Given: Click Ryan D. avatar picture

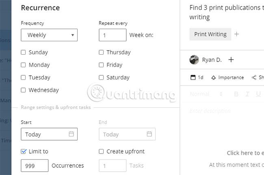Looking at the screenshot, I should coord(194,60).
